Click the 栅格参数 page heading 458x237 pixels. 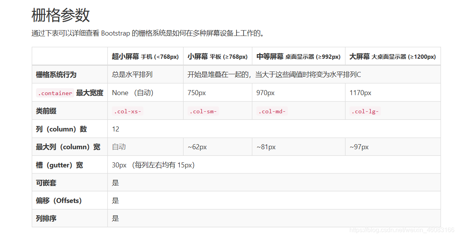click(x=60, y=15)
